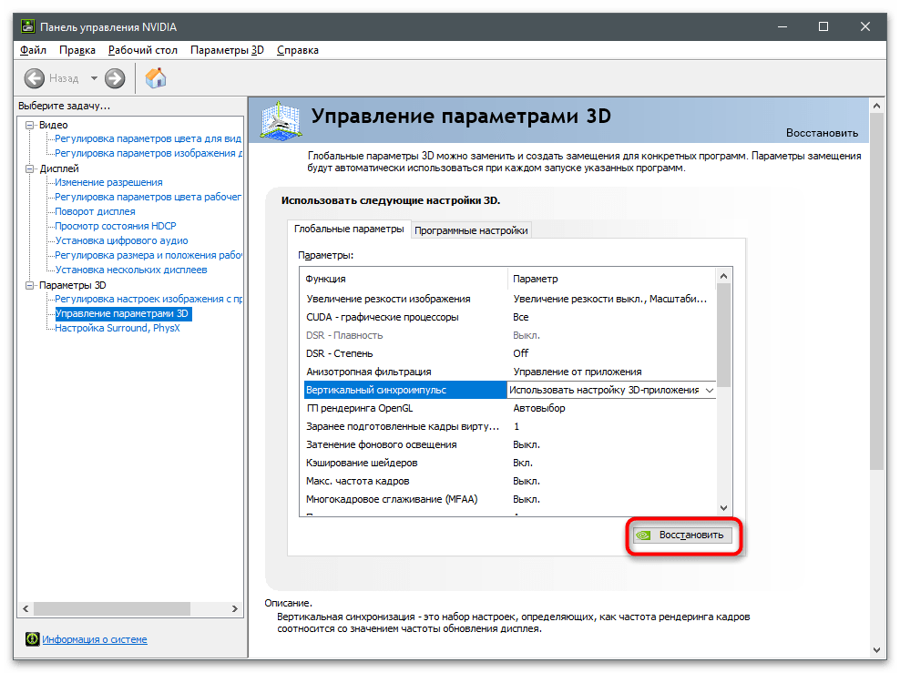
Task: Select CUDA - графические процессоры row
Action: click(x=508, y=317)
